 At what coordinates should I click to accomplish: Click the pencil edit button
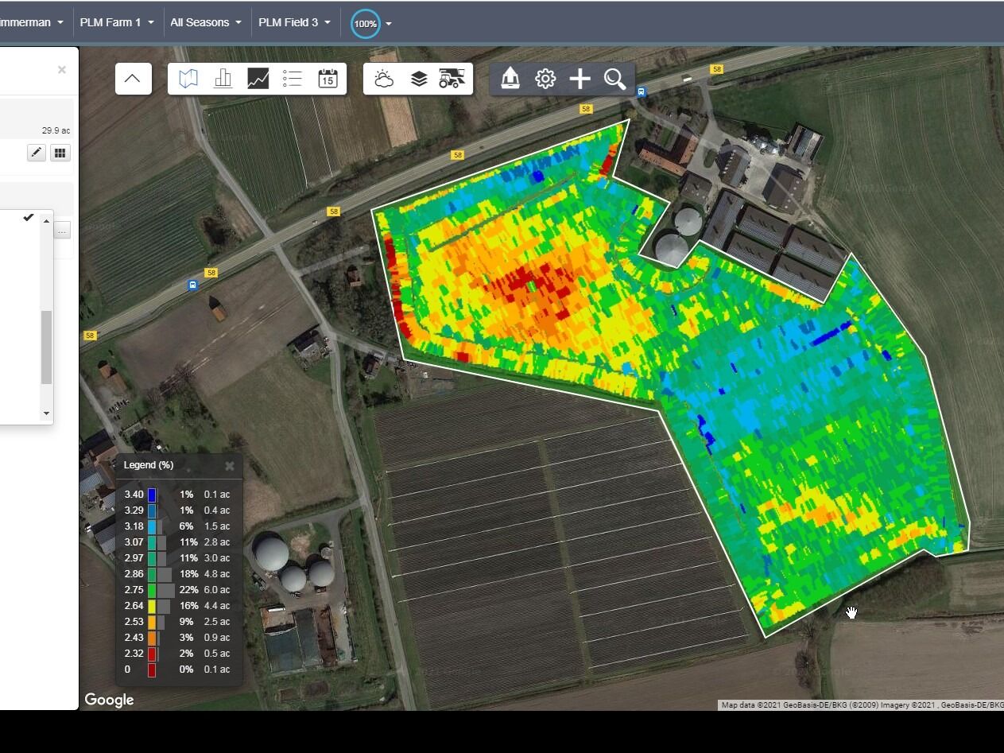[37, 153]
